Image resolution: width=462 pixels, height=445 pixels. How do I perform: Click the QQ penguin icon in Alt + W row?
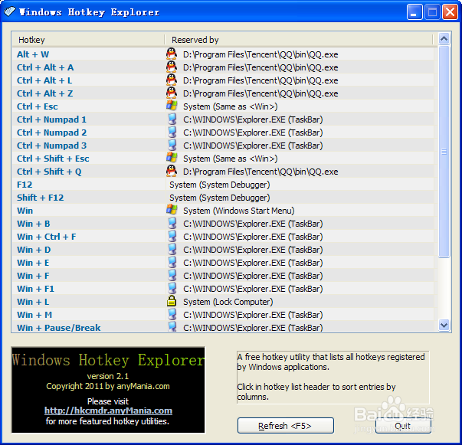tap(172, 54)
